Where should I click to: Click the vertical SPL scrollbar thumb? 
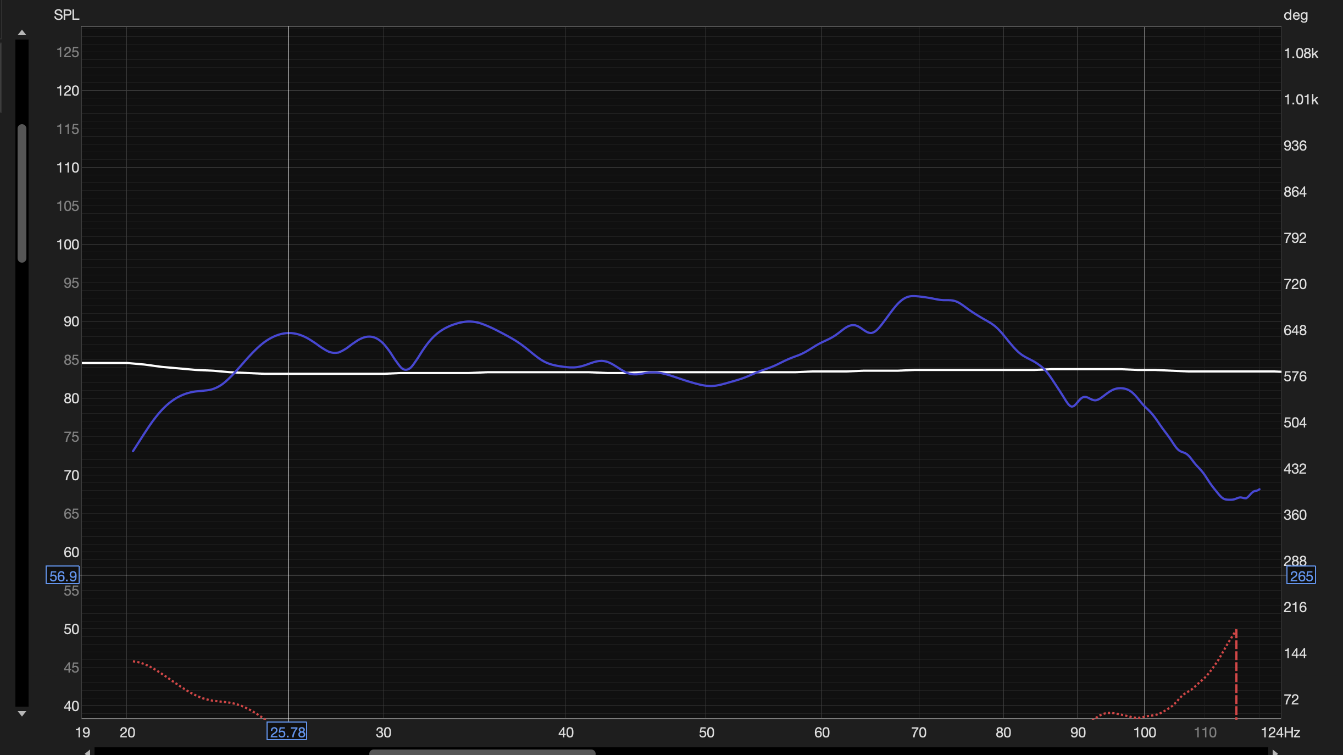pyautogui.click(x=22, y=193)
